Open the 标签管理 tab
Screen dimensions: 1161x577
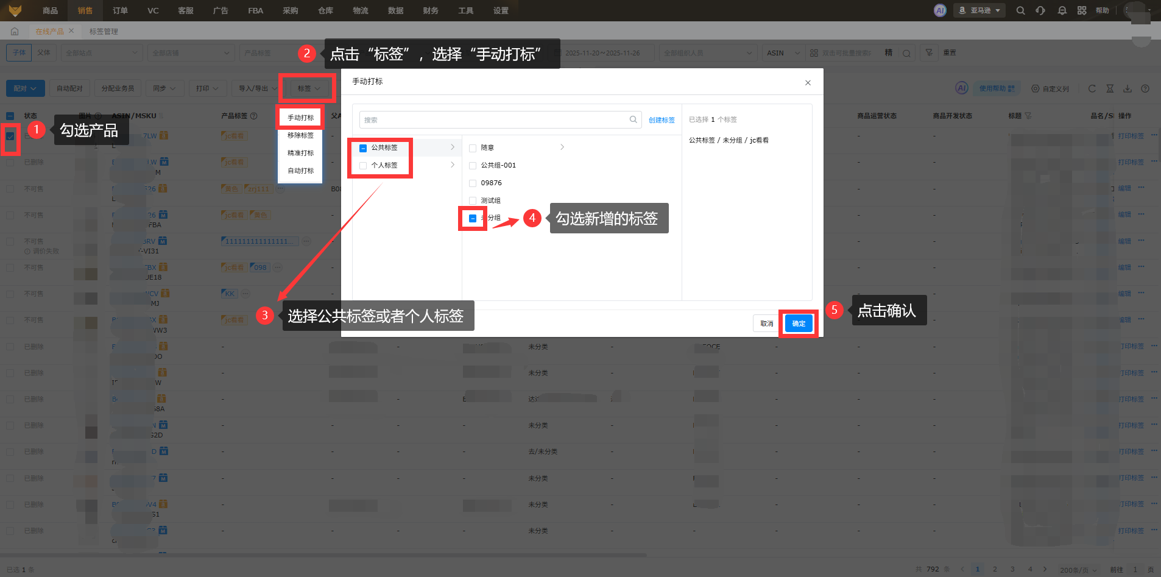click(104, 32)
